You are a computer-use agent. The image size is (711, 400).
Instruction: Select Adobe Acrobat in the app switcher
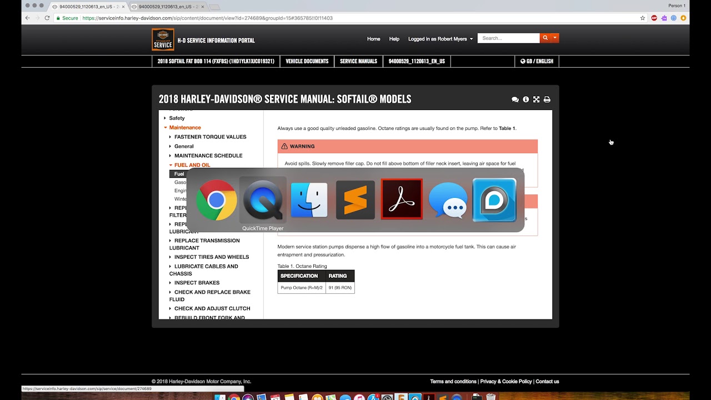[402, 199]
